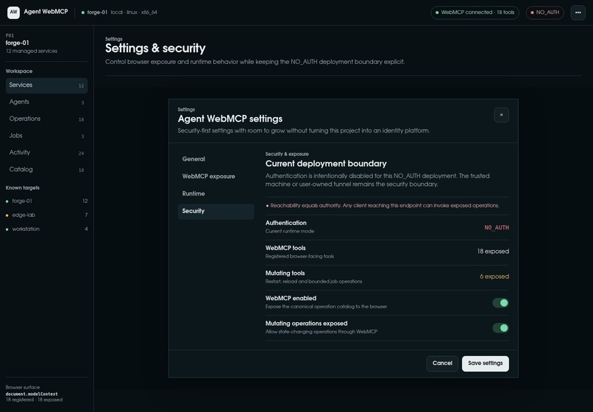Select the Runtime settings tab
Viewport: 593px width, 412px height.
[x=216, y=193]
